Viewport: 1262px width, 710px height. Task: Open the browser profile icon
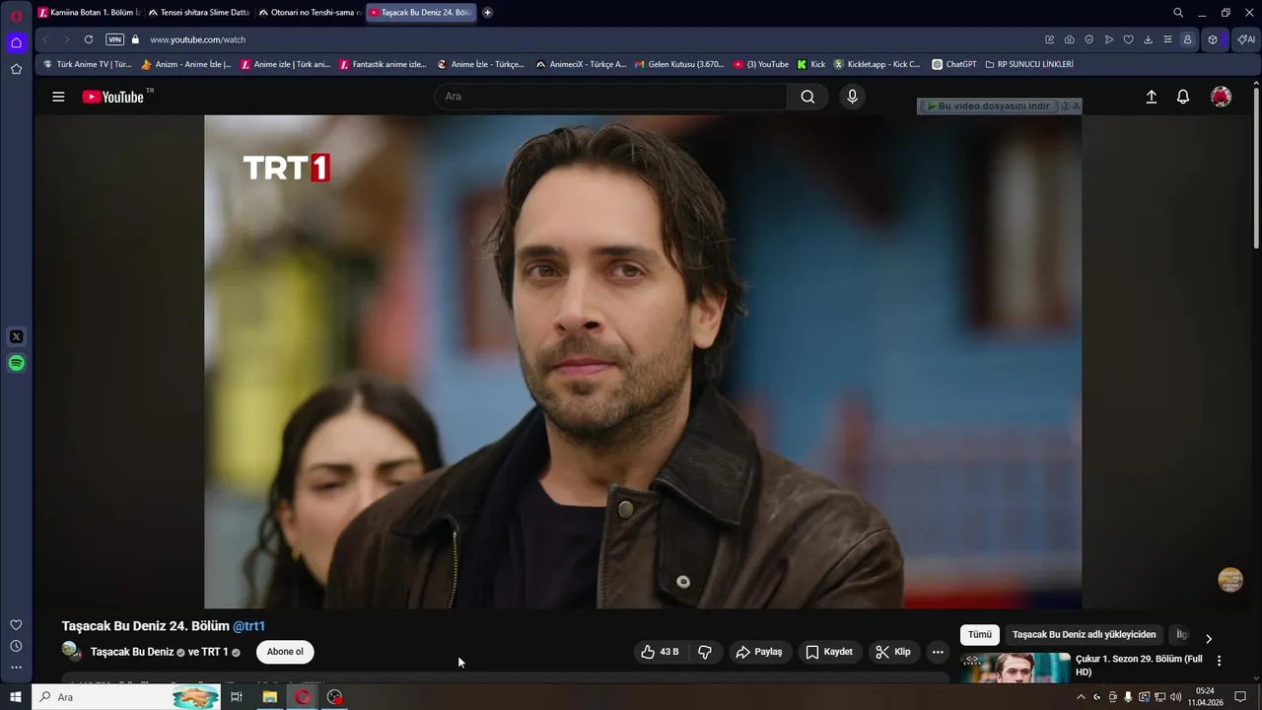pyautogui.click(x=1187, y=39)
